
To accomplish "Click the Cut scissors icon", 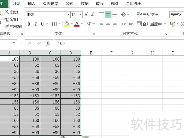I will point(7,12).
